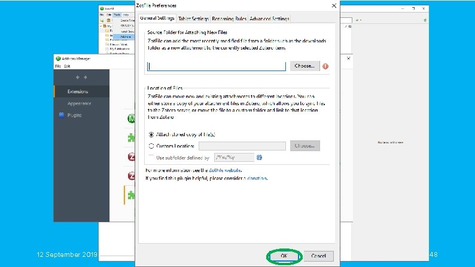Image resolution: width=475 pixels, height=267 pixels.
Task: Close the ZotFile Preferences dialog
Action: tap(334, 6)
